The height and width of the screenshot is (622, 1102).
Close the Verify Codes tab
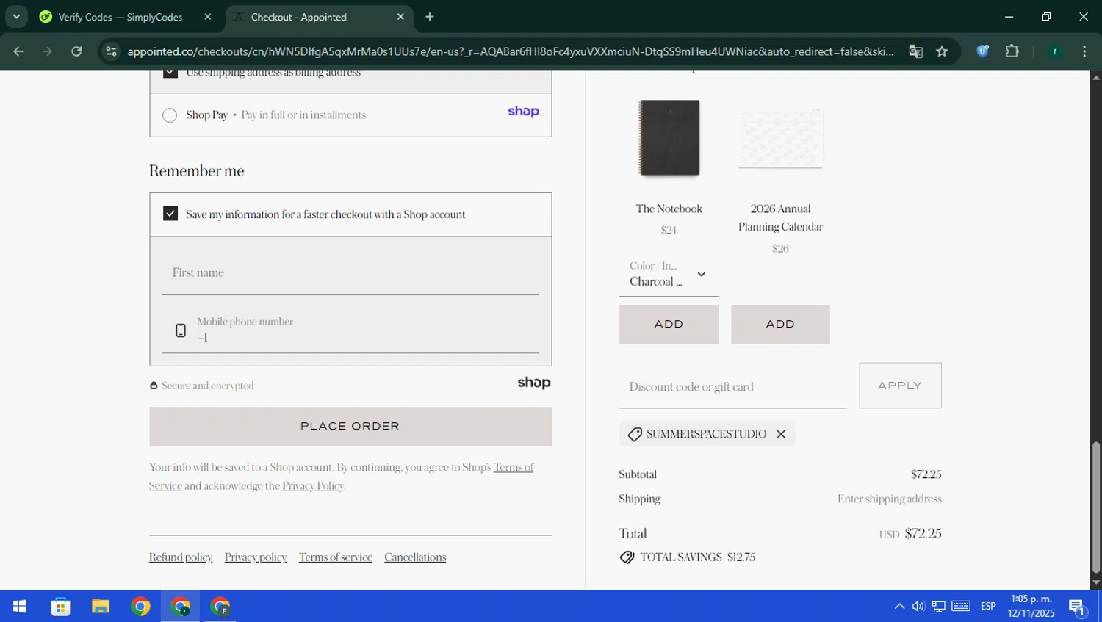208,17
